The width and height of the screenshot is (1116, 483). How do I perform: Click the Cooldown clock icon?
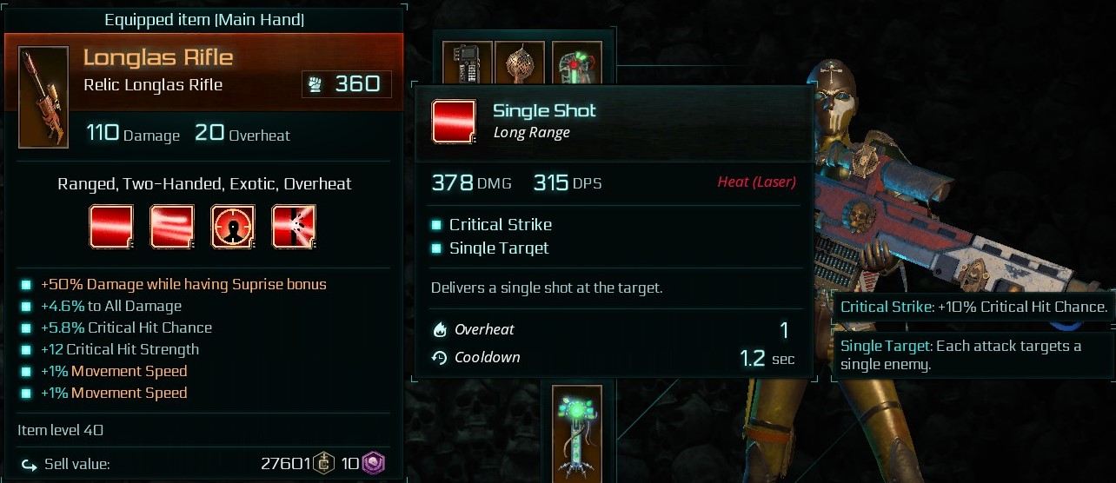(440, 358)
